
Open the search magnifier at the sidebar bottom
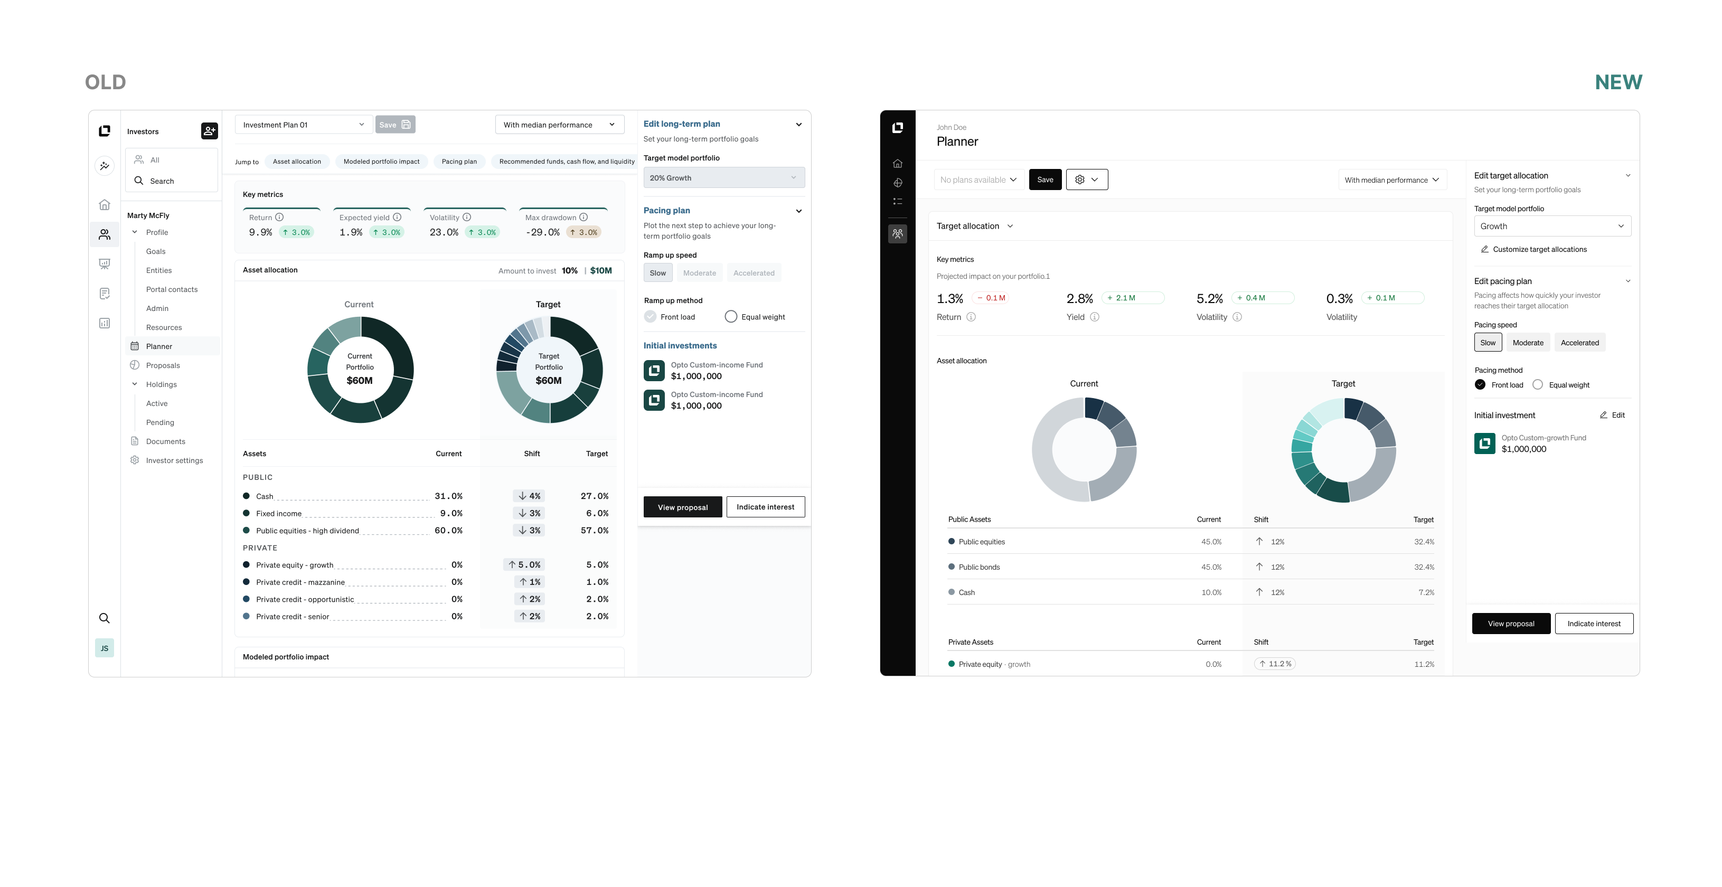pos(104,618)
